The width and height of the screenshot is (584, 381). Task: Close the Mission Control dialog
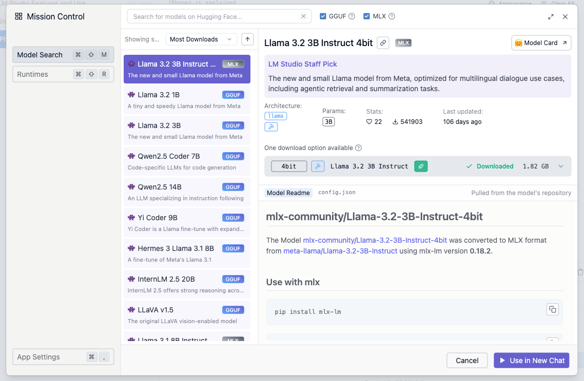coord(565,17)
